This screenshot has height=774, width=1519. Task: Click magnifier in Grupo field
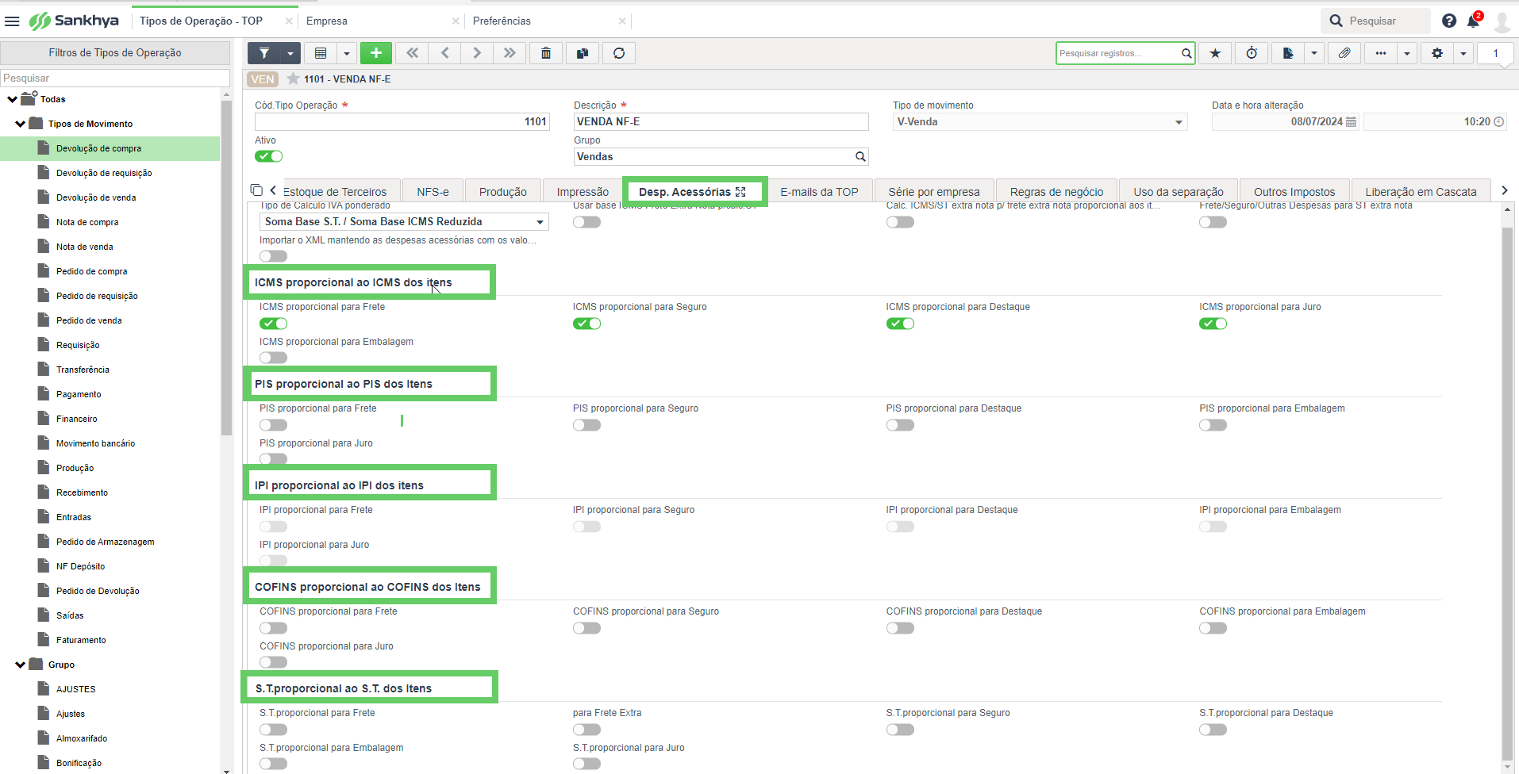click(x=860, y=157)
